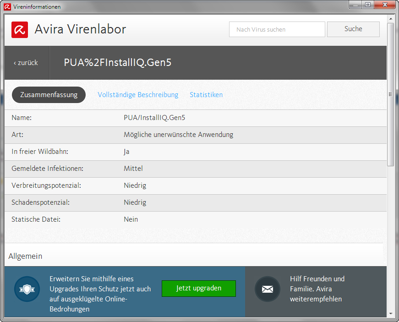Click the 'Schadenspotenzial:' label
The height and width of the screenshot is (322, 399).
tap(40, 202)
